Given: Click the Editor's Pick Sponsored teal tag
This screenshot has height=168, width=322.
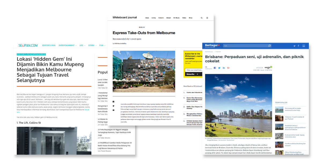Looking at the screenshot, I should pyautogui.click(x=31, y=54).
